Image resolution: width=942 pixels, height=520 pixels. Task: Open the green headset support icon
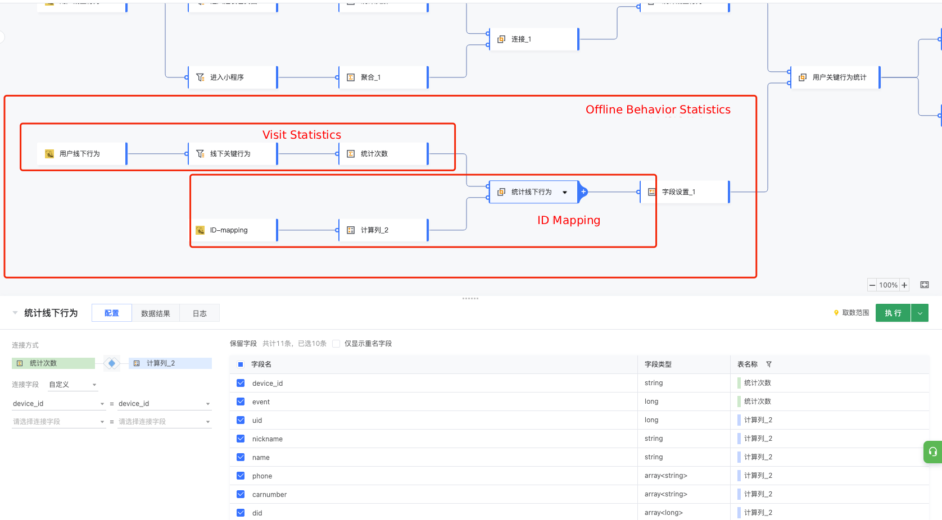[933, 451]
